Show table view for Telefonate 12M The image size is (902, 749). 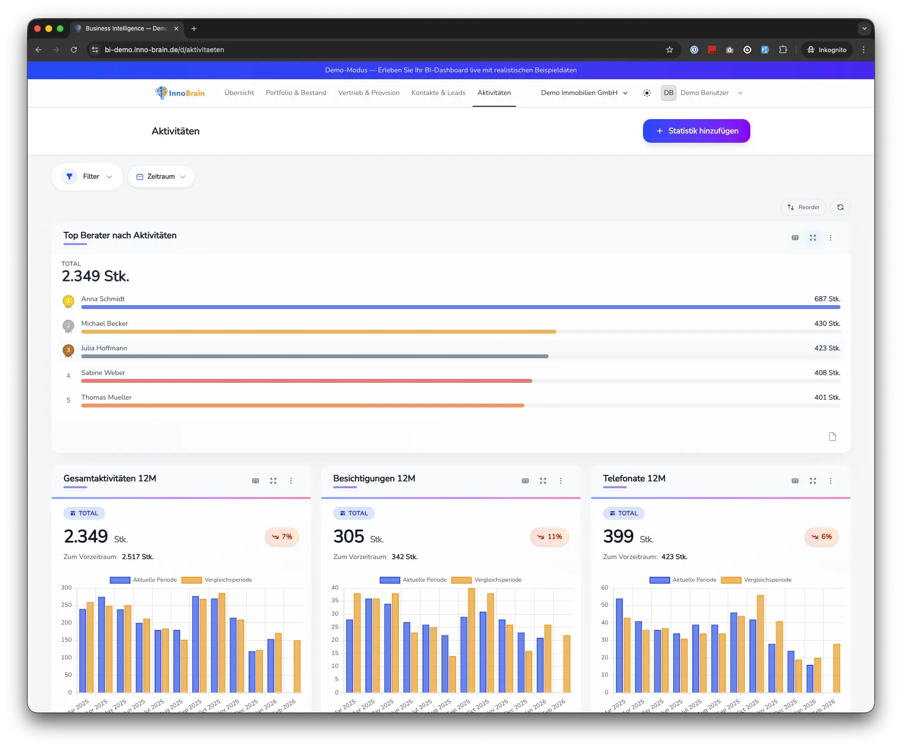pyautogui.click(x=795, y=481)
